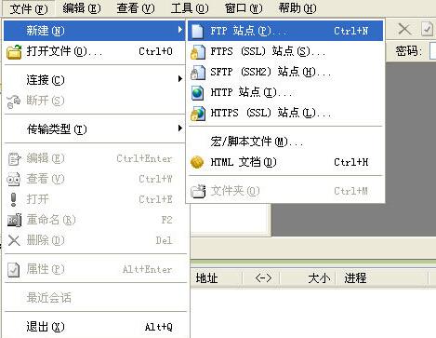Click the 删除 X icon in menu
Image resolution: width=436 pixels, height=338 pixels.
(14, 240)
